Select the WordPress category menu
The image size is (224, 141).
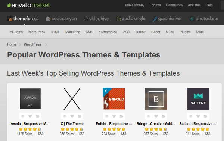click(x=37, y=32)
